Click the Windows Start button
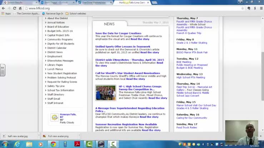 pyautogui.click(x=5, y=144)
